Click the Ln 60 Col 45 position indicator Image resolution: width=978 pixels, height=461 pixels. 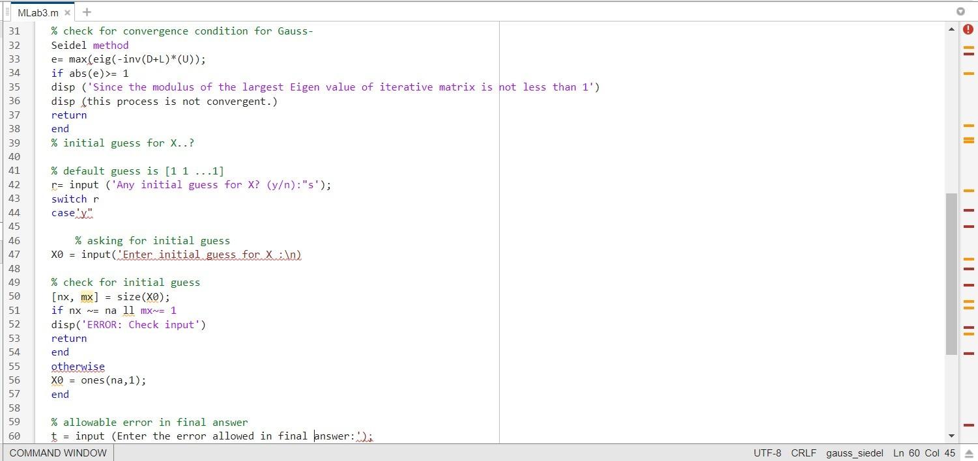point(923,453)
